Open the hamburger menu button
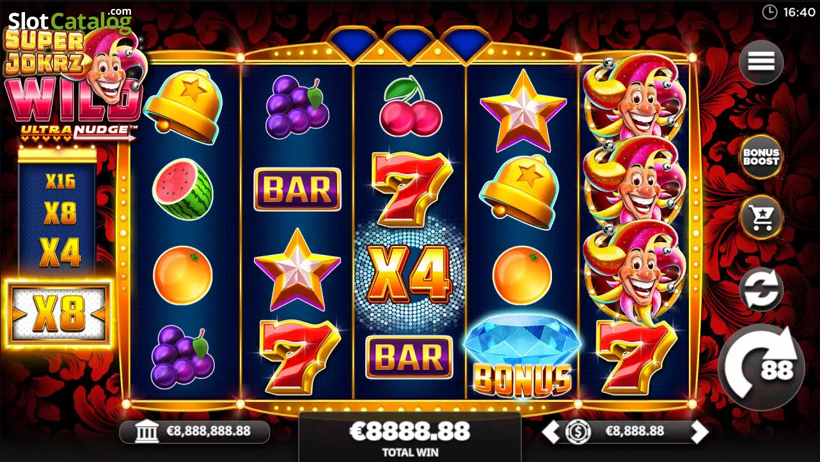The height and width of the screenshot is (462, 820). pos(761,62)
